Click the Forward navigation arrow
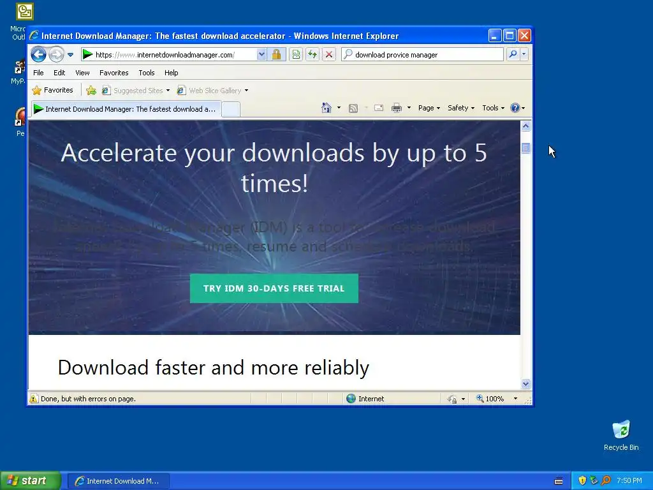 (56, 55)
